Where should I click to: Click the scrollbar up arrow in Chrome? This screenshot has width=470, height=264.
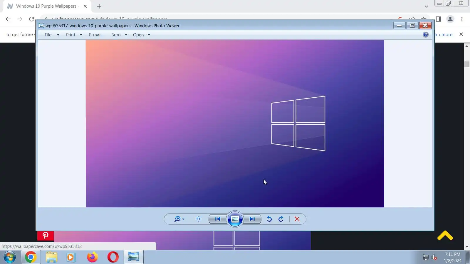coord(467,46)
